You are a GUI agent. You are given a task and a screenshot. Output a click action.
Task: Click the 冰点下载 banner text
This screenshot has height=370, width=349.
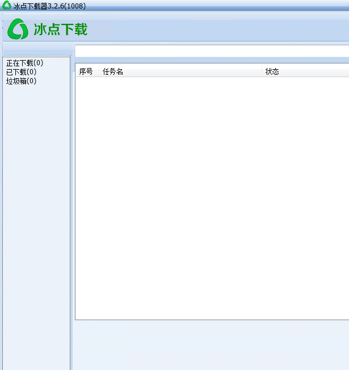(61, 29)
